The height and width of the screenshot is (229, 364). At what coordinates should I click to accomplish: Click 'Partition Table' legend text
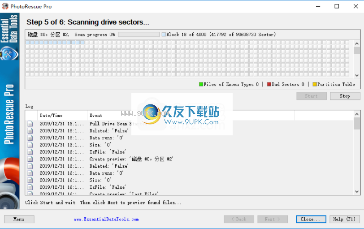pos(336,84)
